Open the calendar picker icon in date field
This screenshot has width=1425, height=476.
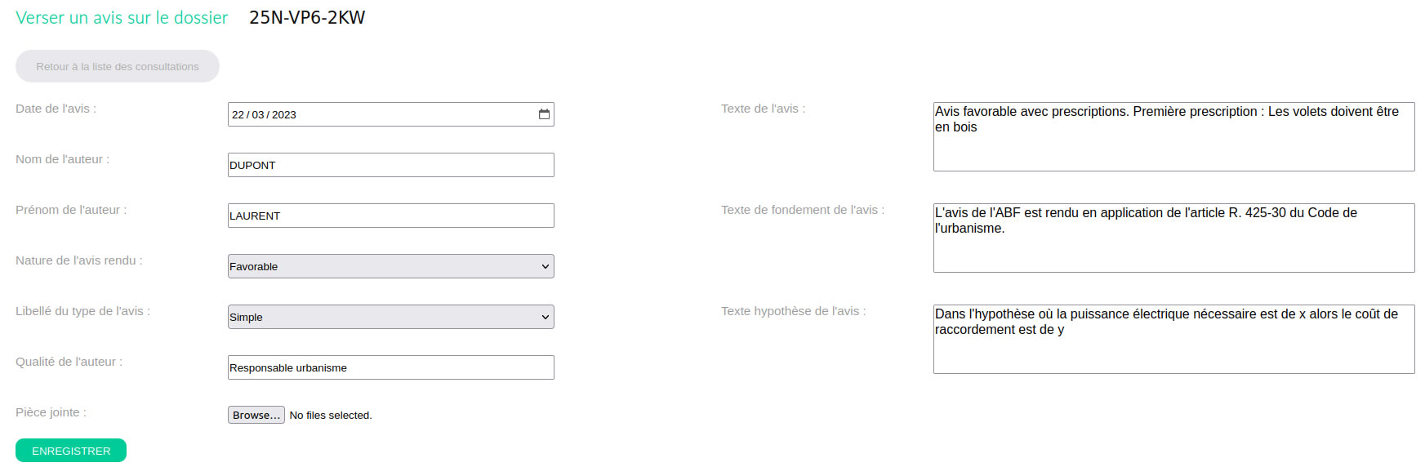tap(544, 114)
